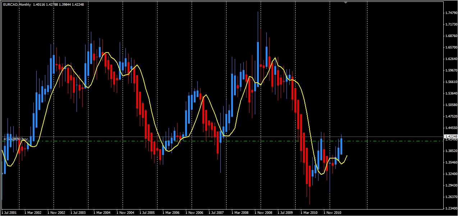Click the current price tag 1.42248
Viewport: 458px width, 216px height.
click(451, 137)
